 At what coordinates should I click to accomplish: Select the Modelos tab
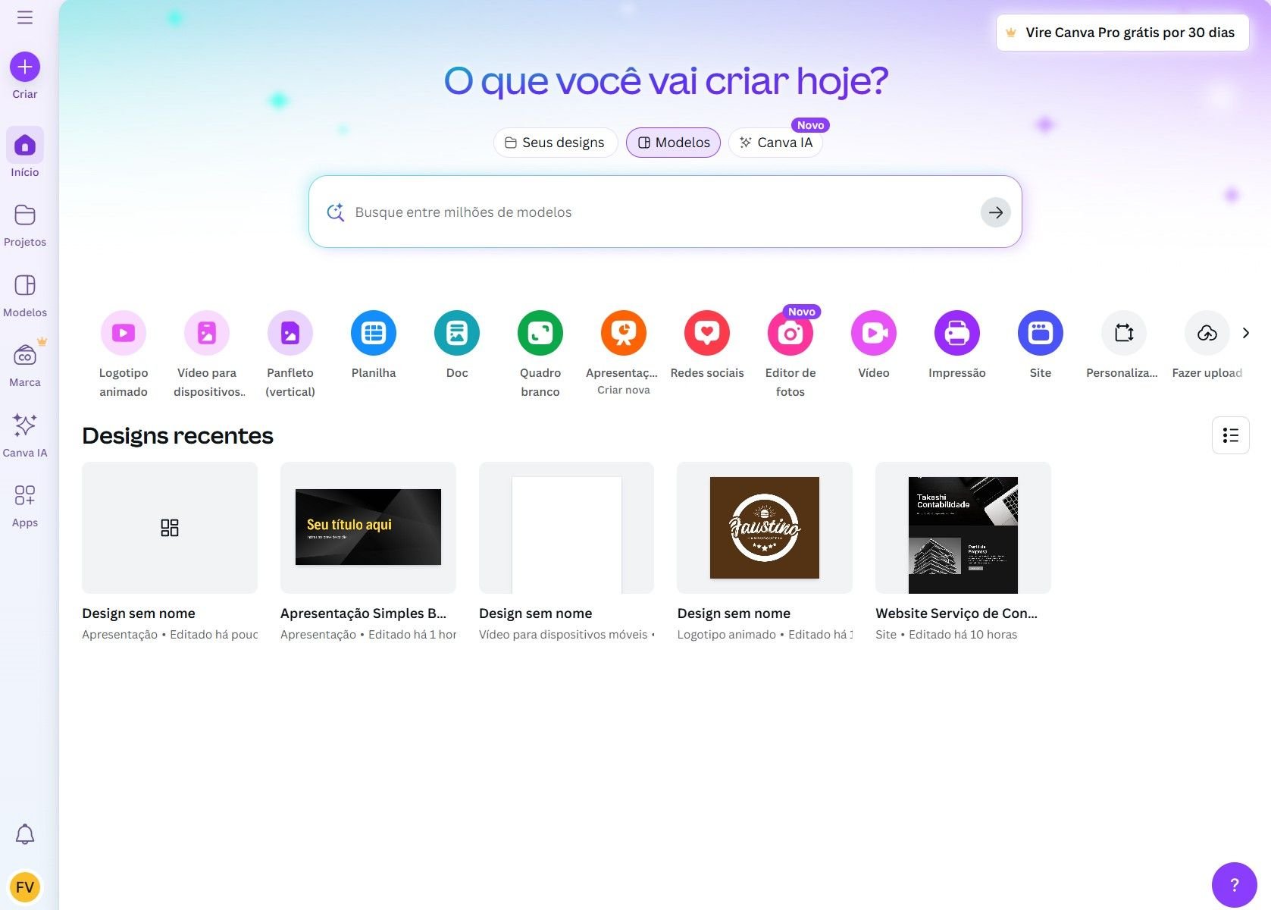point(673,143)
